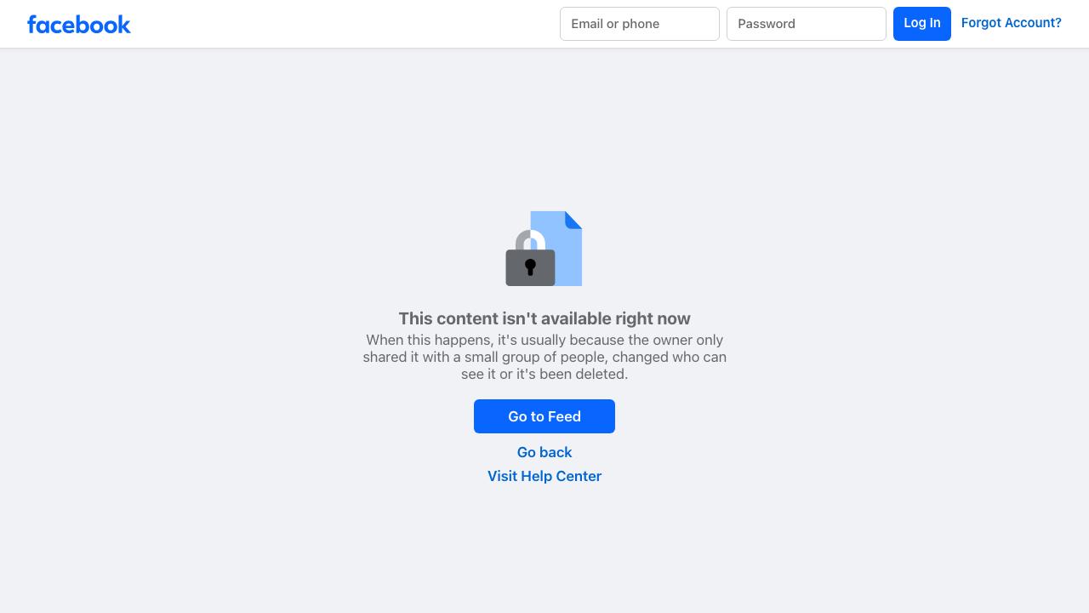Click the blank gray area below Visit Help Center
This screenshot has width=1089, height=613.
click(x=544, y=545)
